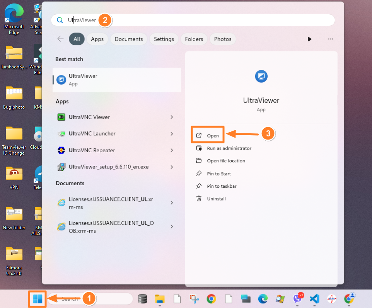
Task: Open File Explorer from taskbar
Action: pos(160,299)
